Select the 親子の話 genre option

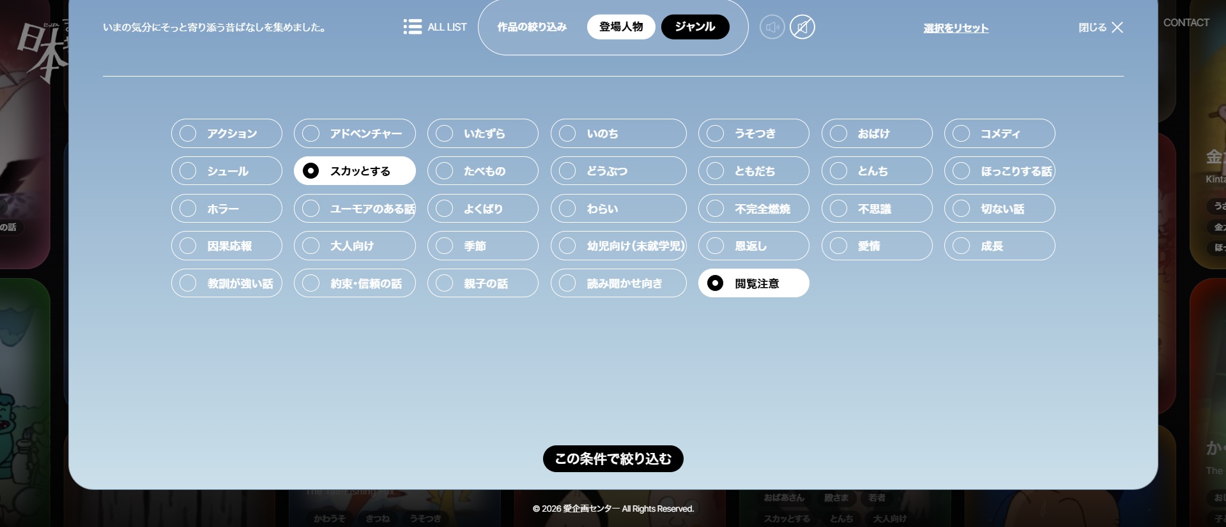pyautogui.click(x=483, y=283)
